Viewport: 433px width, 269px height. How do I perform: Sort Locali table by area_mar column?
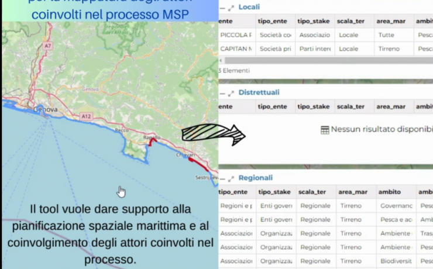391,21
